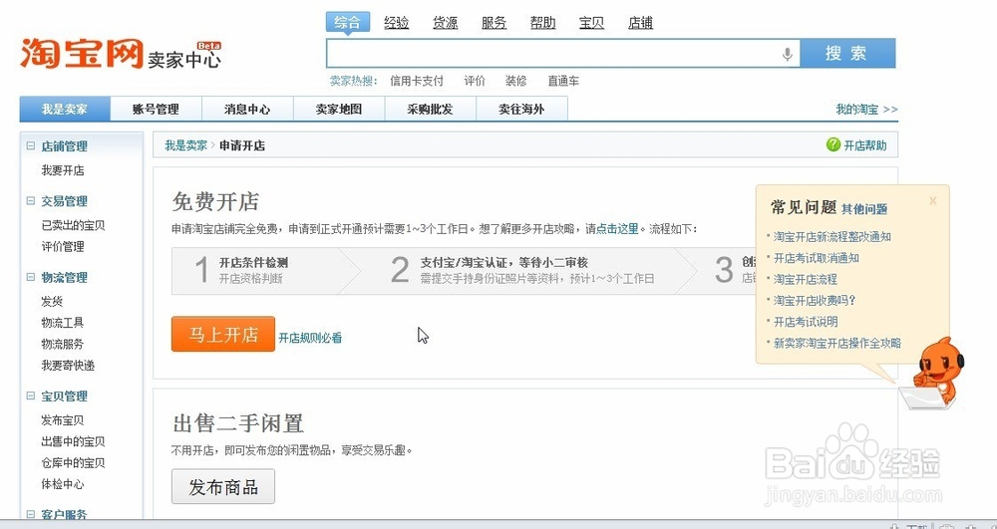Open the 开店规则必看 link
This screenshot has width=997, height=529.
click(x=310, y=338)
